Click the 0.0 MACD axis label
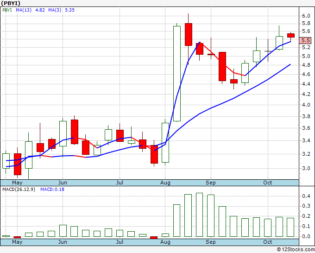Screen dimensions: 315x253 click(306, 236)
